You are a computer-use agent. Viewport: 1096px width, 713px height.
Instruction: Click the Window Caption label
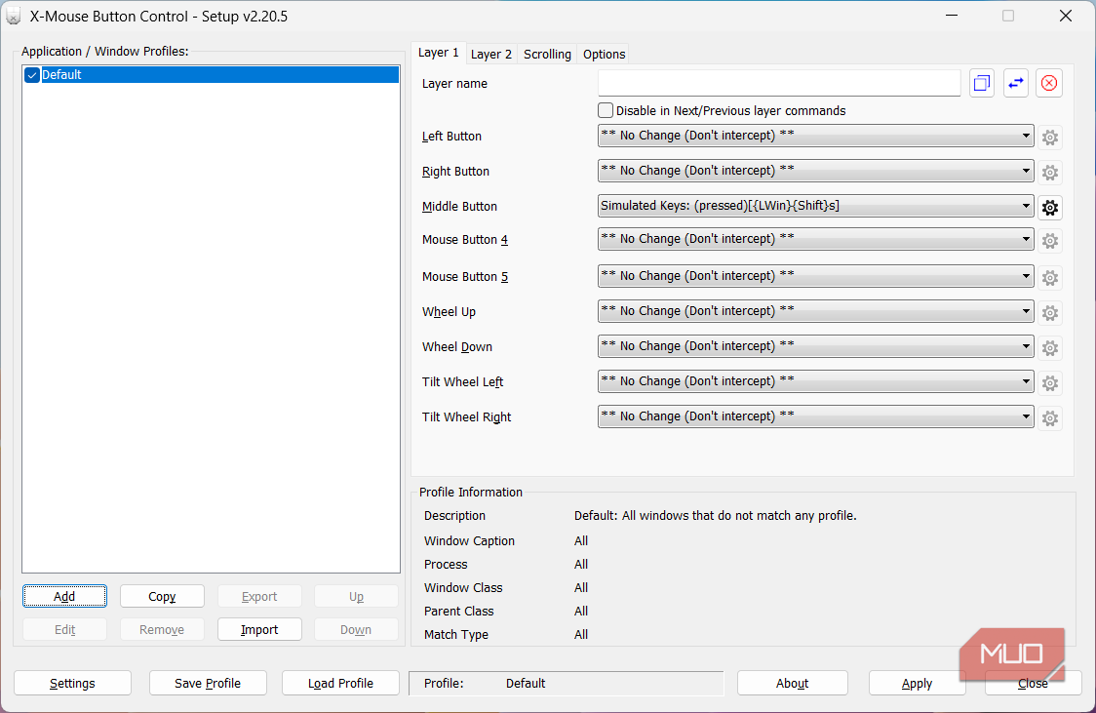pos(469,541)
